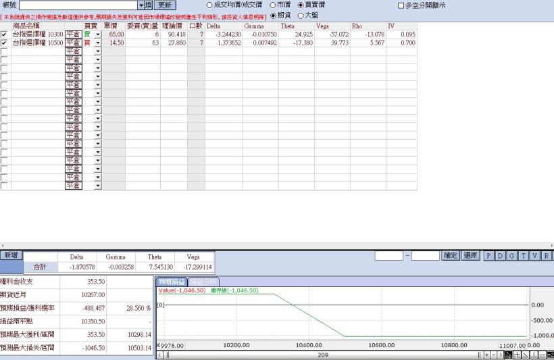Switch to the 損益分析 tab
554x360 pixels.
pyautogui.click(x=203, y=281)
